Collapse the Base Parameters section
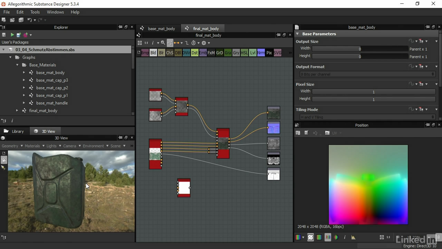The image size is (442, 249). 297,34
